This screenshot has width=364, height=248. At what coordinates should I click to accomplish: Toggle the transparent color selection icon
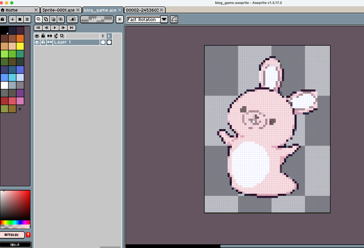(x=72, y=19)
